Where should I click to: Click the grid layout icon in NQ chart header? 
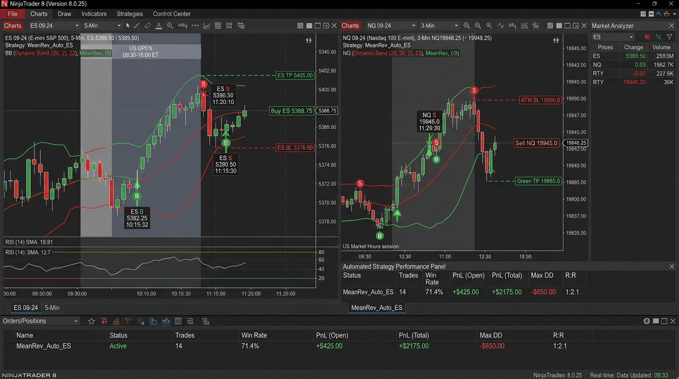tap(550, 26)
